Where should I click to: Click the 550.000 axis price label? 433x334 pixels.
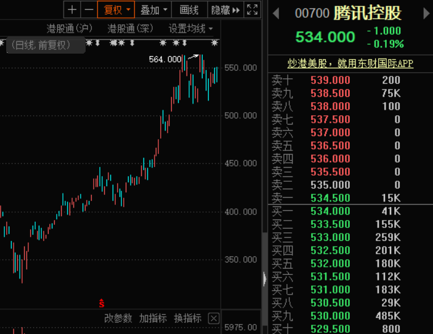tap(241, 68)
